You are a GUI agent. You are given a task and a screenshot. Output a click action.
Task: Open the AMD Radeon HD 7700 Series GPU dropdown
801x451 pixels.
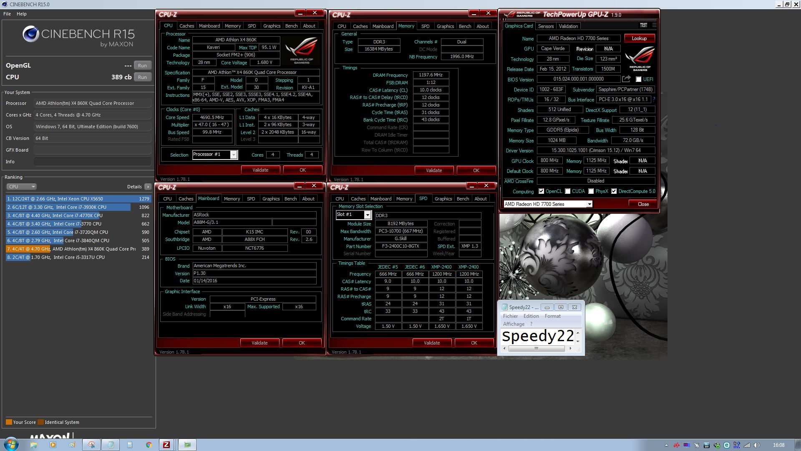(548, 204)
